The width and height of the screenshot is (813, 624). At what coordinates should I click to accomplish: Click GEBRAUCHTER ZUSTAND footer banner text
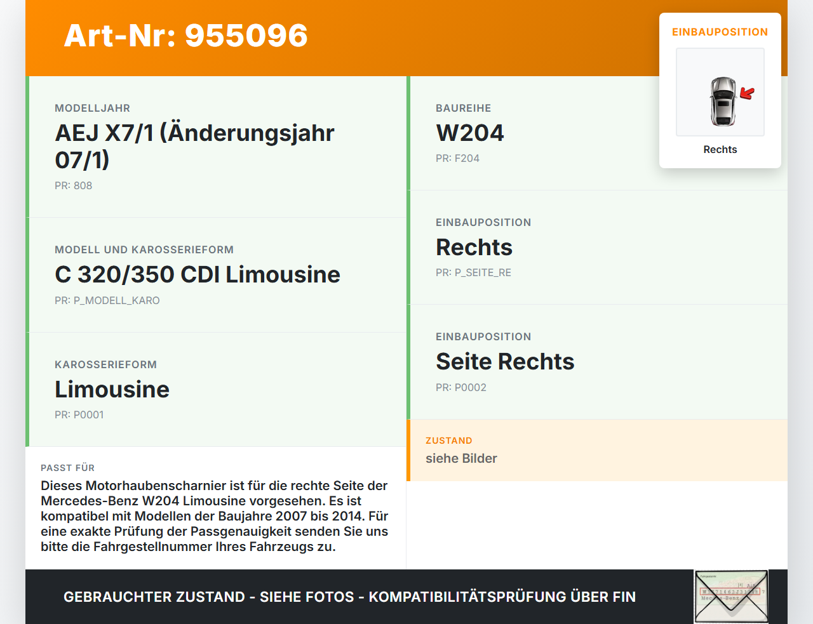click(x=350, y=597)
